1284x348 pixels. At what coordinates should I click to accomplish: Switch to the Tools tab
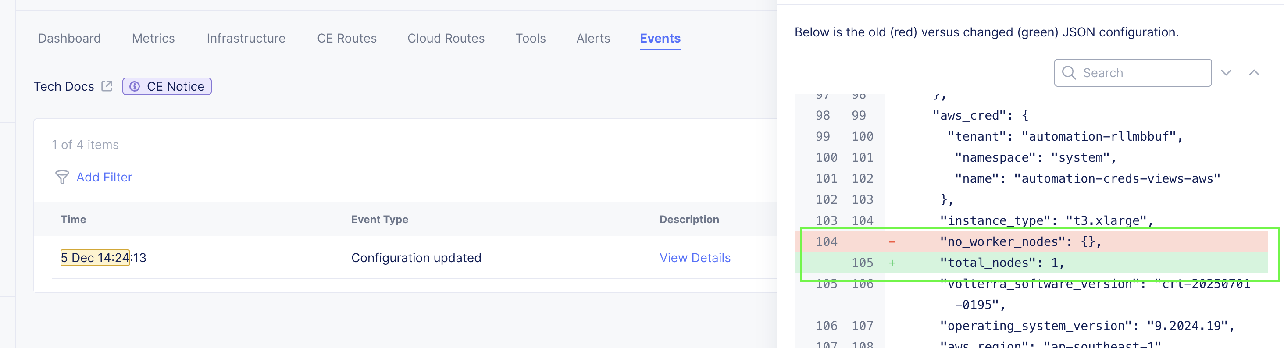pyautogui.click(x=530, y=38)
